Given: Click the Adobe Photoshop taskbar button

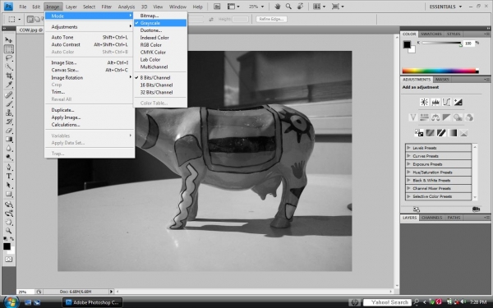Looking at the screenshot, I should click(92, 302).
